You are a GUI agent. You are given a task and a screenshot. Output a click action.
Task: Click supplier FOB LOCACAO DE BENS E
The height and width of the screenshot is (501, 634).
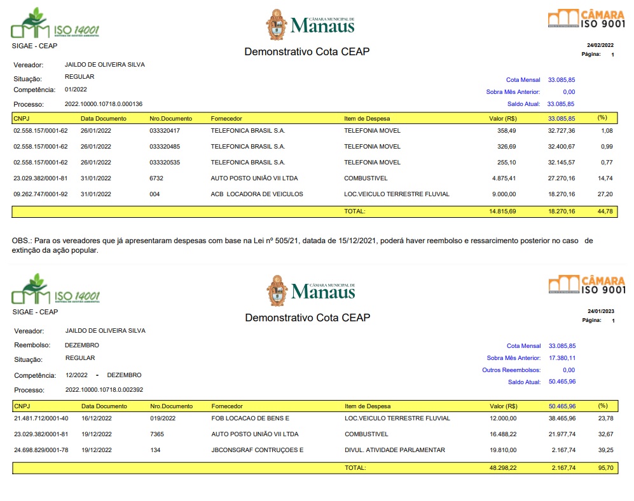coord(251,418)
